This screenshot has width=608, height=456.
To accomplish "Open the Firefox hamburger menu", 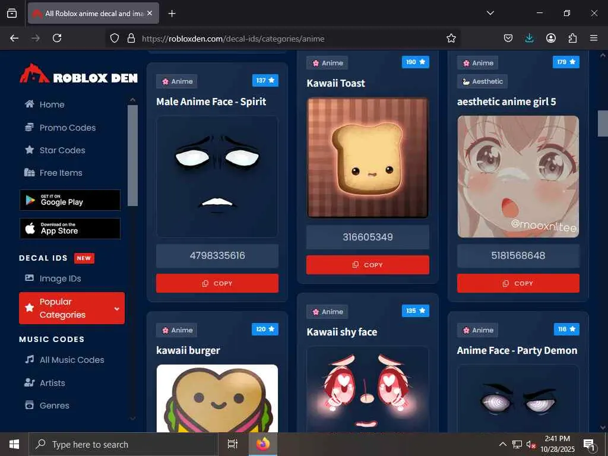I will click(594, 38).
